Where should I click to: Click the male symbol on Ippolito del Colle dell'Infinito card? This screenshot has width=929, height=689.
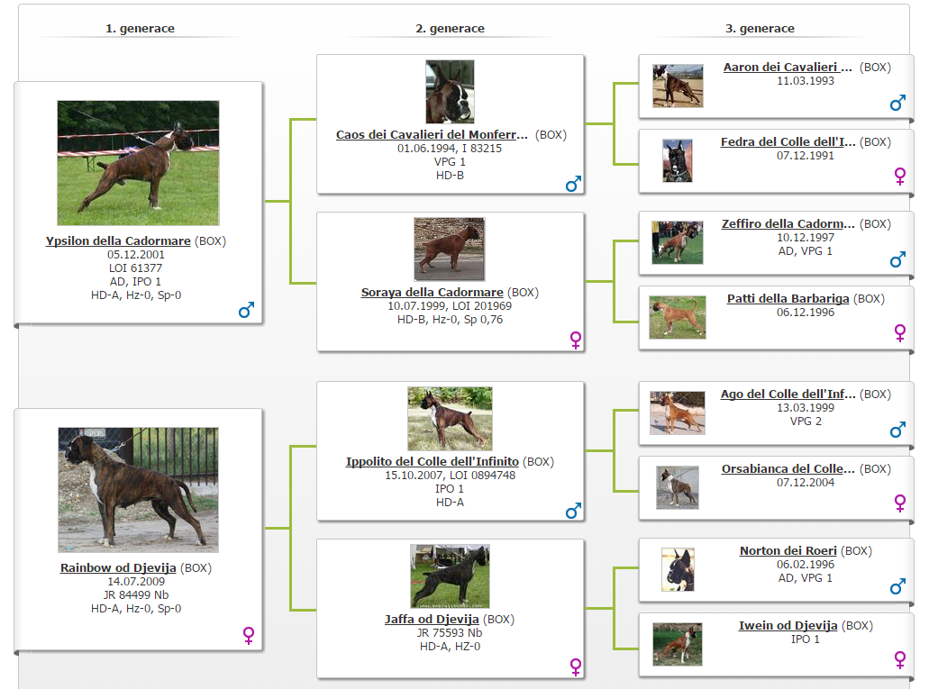[x=573, y=511]
